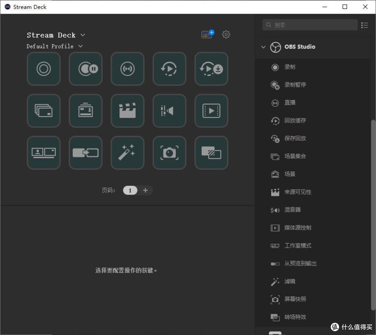
Task: Choose the 直播 action in the list
Action: 313,103
